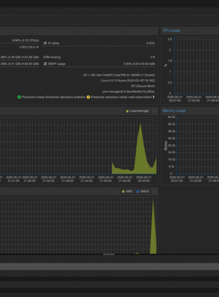Click the zoom-reset icon beside Load average legend

(154, 111)
